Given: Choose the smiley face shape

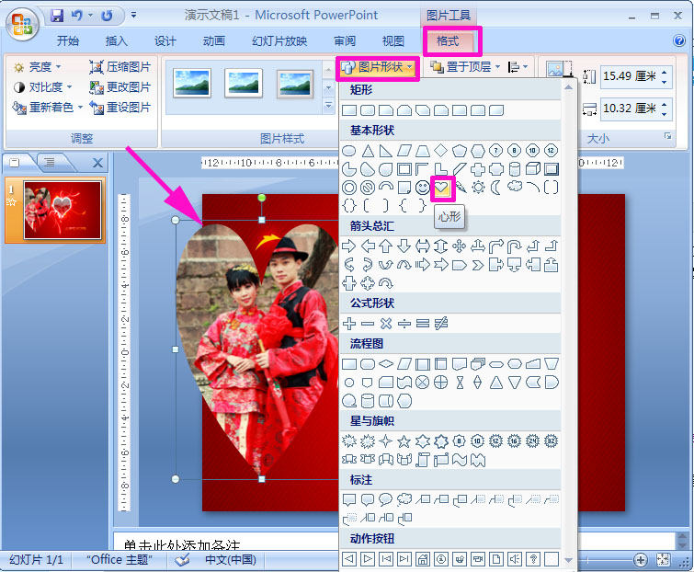Looking at the screenshot, I should (423, 188).
